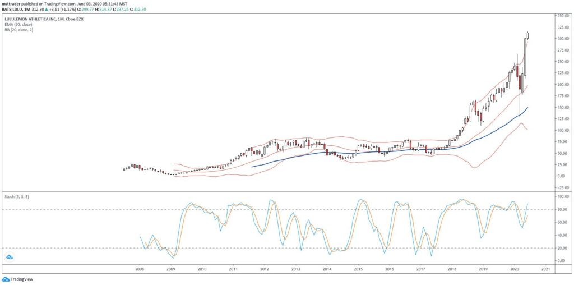Viewport: 574px width, 285px height.
Task: Click the cloud icon in the Stoch pane
Action: pyautogui.click(x=10, y=257)
